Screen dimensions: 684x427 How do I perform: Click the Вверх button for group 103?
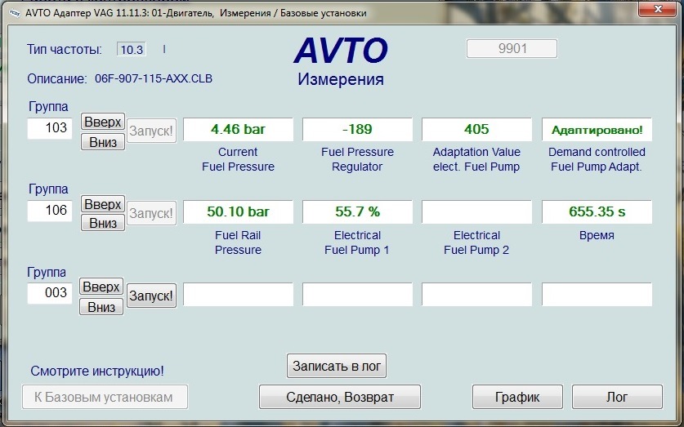tap(103, 122)
